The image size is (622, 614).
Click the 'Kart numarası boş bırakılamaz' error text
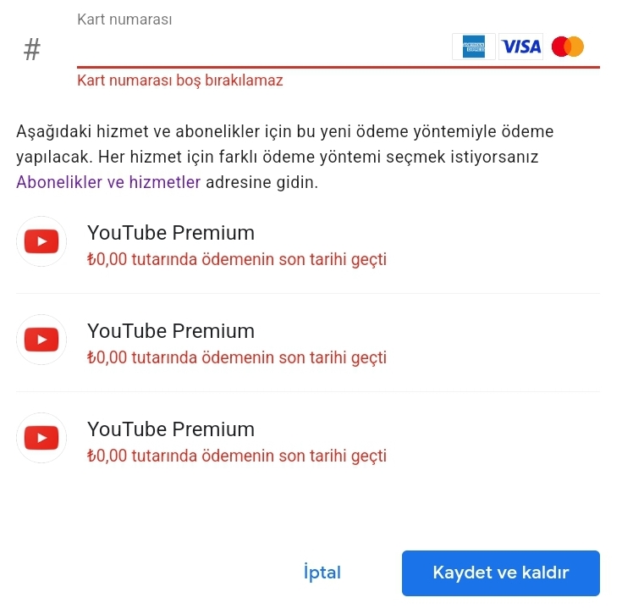click(x=180, y=80)
